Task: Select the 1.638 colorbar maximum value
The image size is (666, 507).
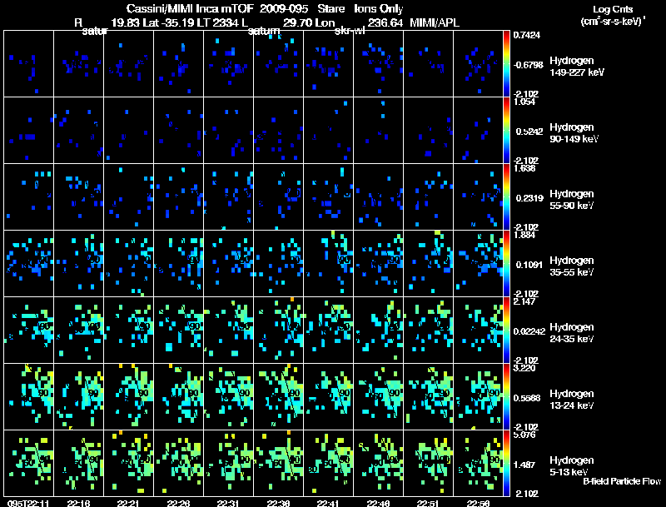Action: [524, 168]
